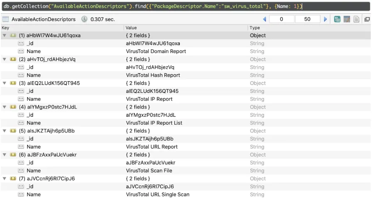Select _id value alsJKZTAijh6p5UBb in Value column

[x=149, y=139]
